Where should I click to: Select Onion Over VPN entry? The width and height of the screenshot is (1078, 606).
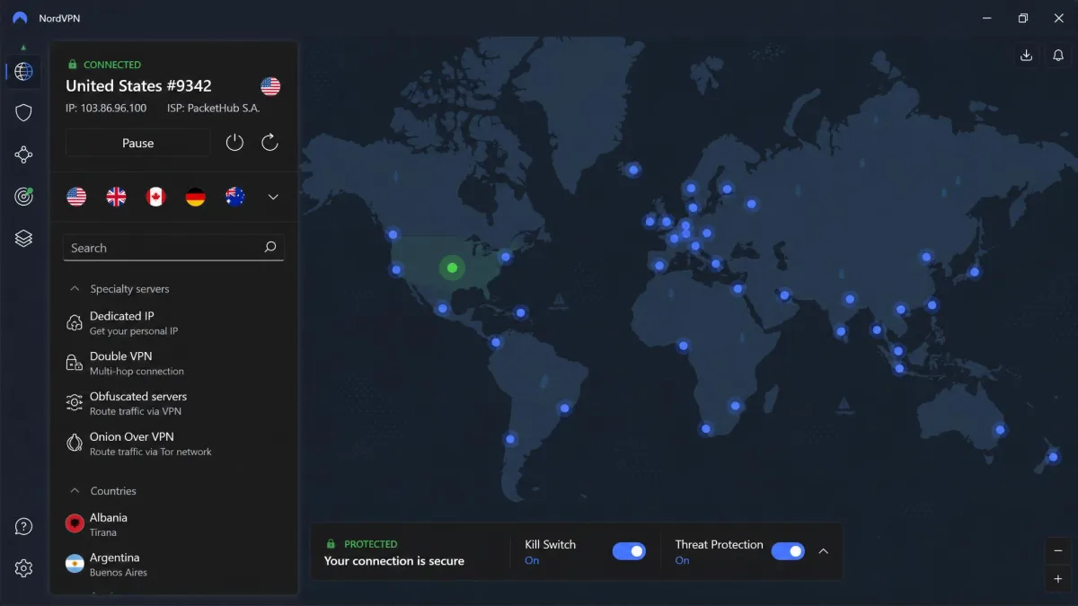point(173,444)
